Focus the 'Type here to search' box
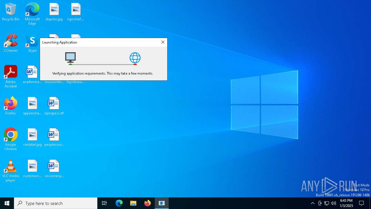 pos(56,203)
